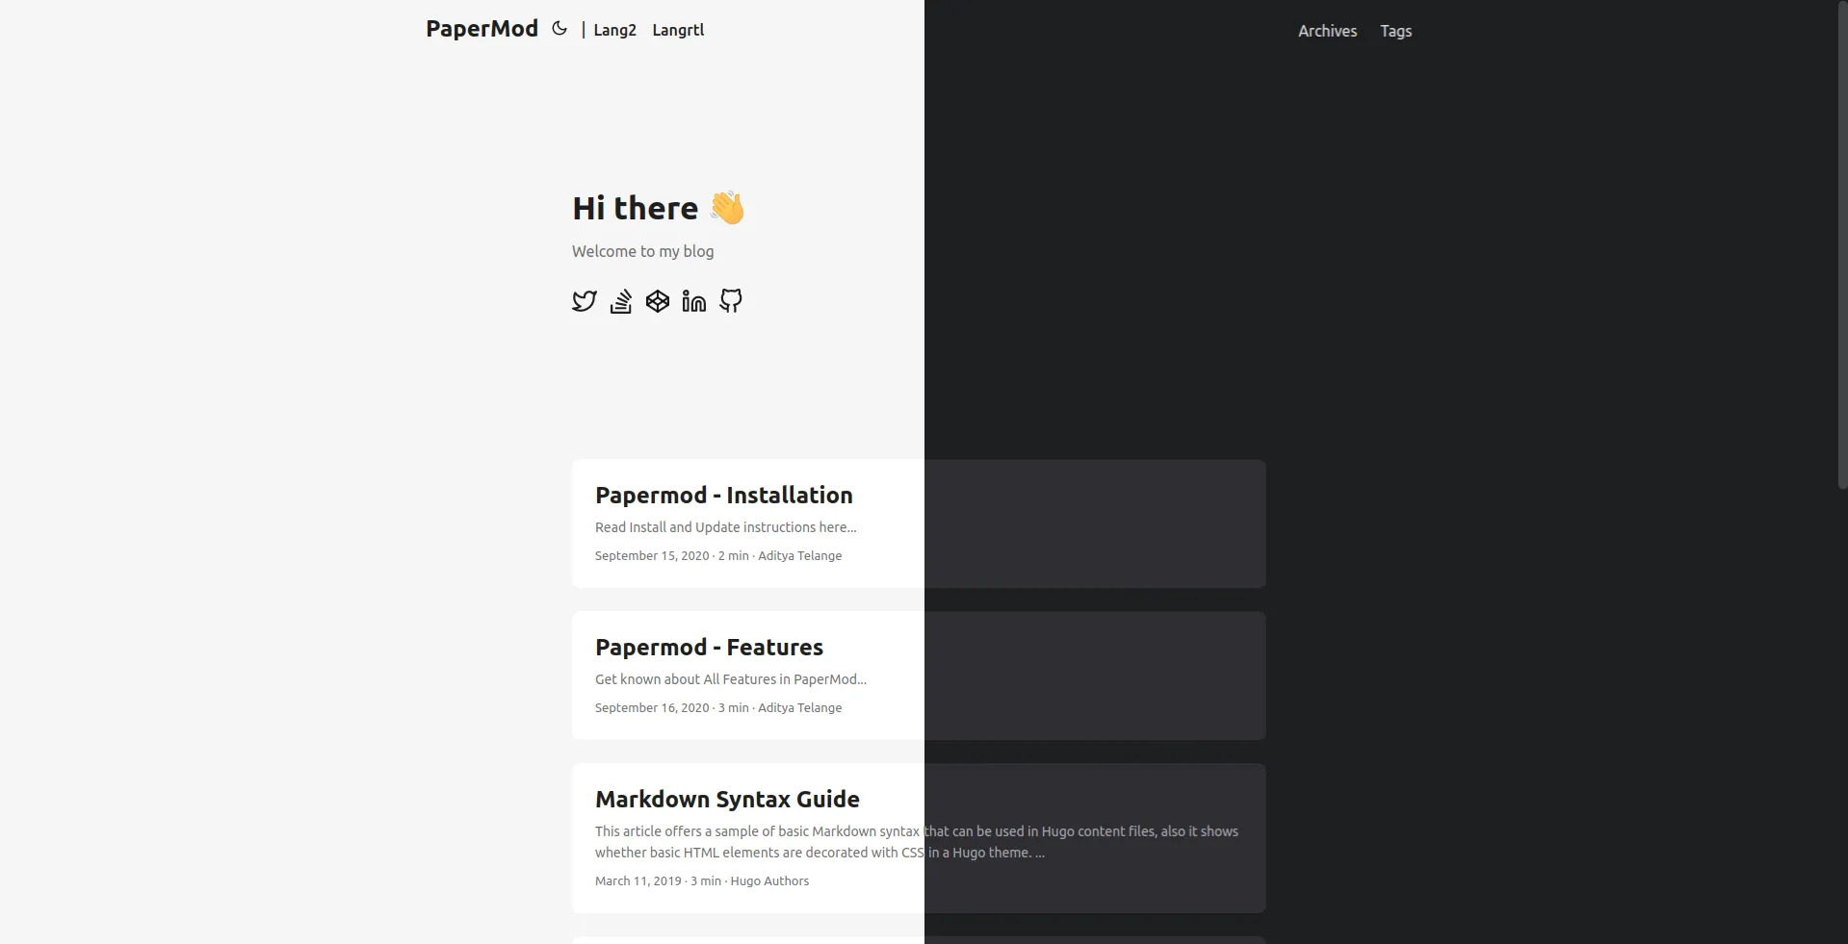Open the Archives menu item
This screenshot has width=1848, height=944.
click(1326, 30)
